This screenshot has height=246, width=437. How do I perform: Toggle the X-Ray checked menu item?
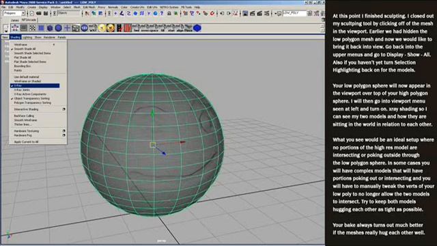[35, 85]
